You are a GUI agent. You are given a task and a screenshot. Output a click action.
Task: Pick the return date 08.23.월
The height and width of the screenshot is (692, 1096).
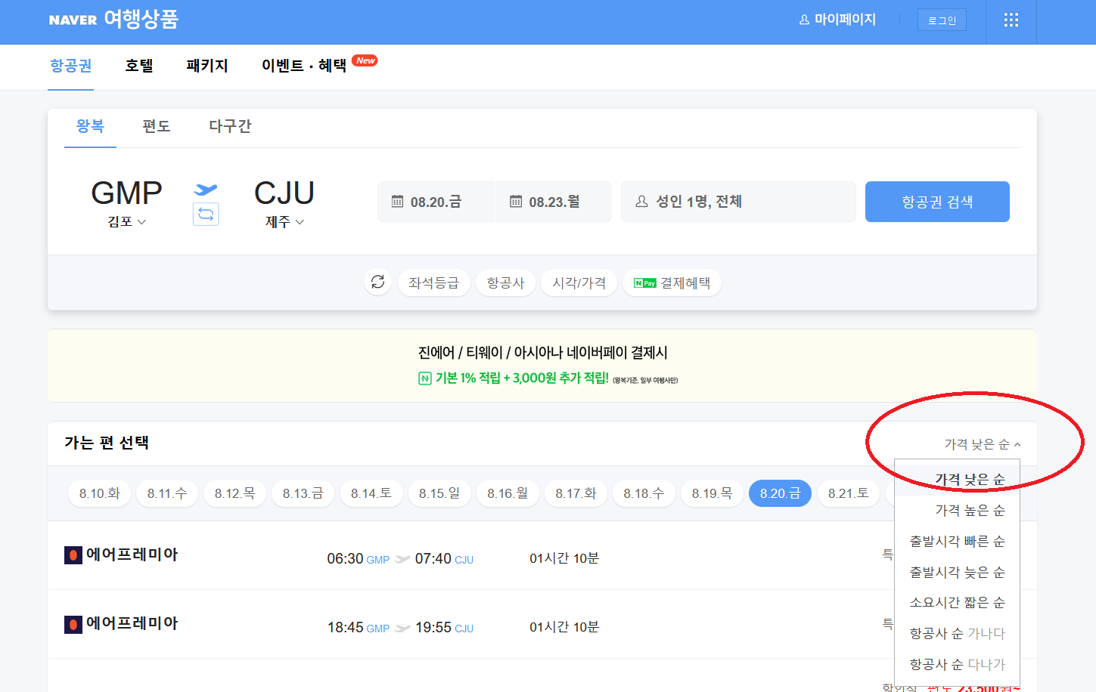pos(553,202)
